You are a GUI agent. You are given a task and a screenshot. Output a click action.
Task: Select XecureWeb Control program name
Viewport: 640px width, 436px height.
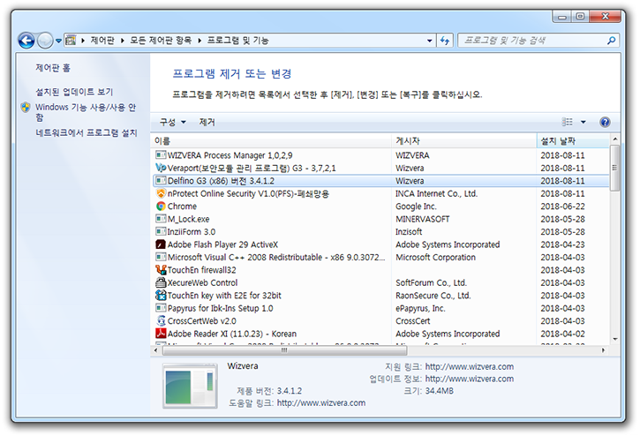click(x=202, y=282)
